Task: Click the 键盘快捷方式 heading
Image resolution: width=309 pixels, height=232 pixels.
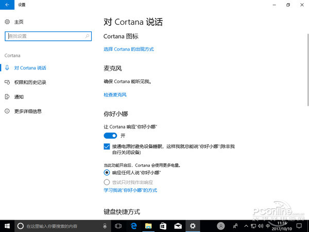Action: [122, 212]
